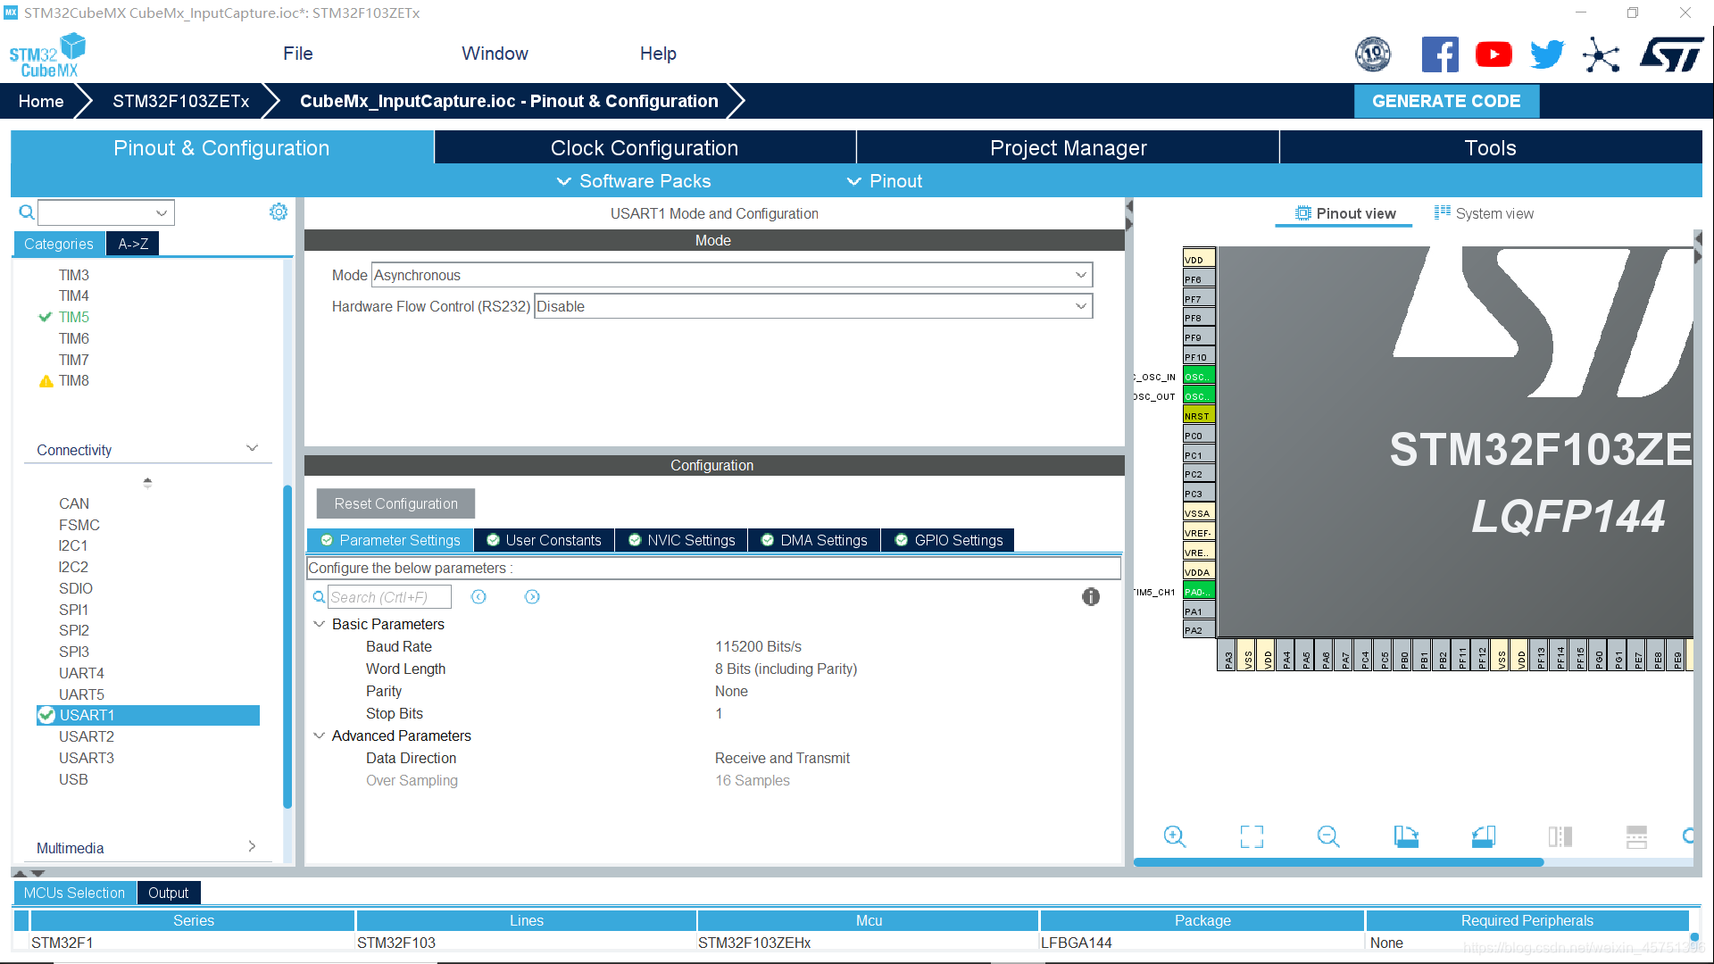Click the Baud Rate value 115200 Bits/s
The image size is (1714, 964).
[758, 646]
